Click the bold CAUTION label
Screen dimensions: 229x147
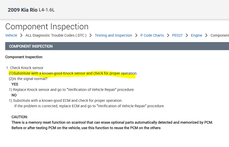tap(20, 117)
